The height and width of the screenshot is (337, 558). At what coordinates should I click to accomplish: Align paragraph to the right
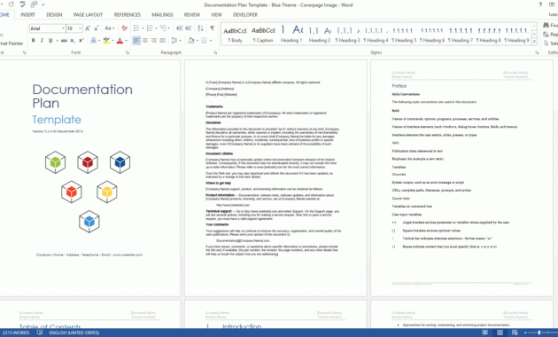[x=154, y=41]
